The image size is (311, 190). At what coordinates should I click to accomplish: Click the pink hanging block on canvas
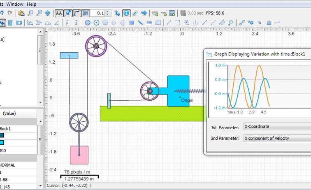pos(79,155)
